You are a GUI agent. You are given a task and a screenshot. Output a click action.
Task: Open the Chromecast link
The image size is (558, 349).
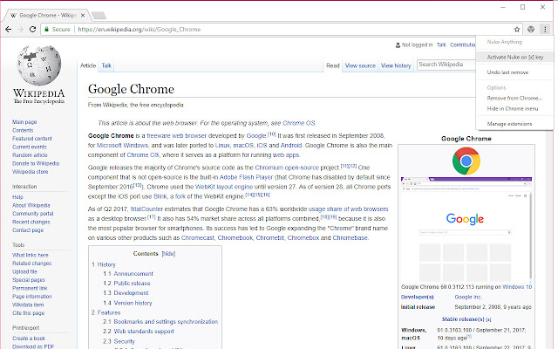pyautogui.click(x=198, y=237)
